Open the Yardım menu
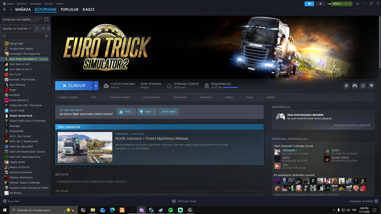The height and width of the screenshot is (214, 381). pos(60,4)
